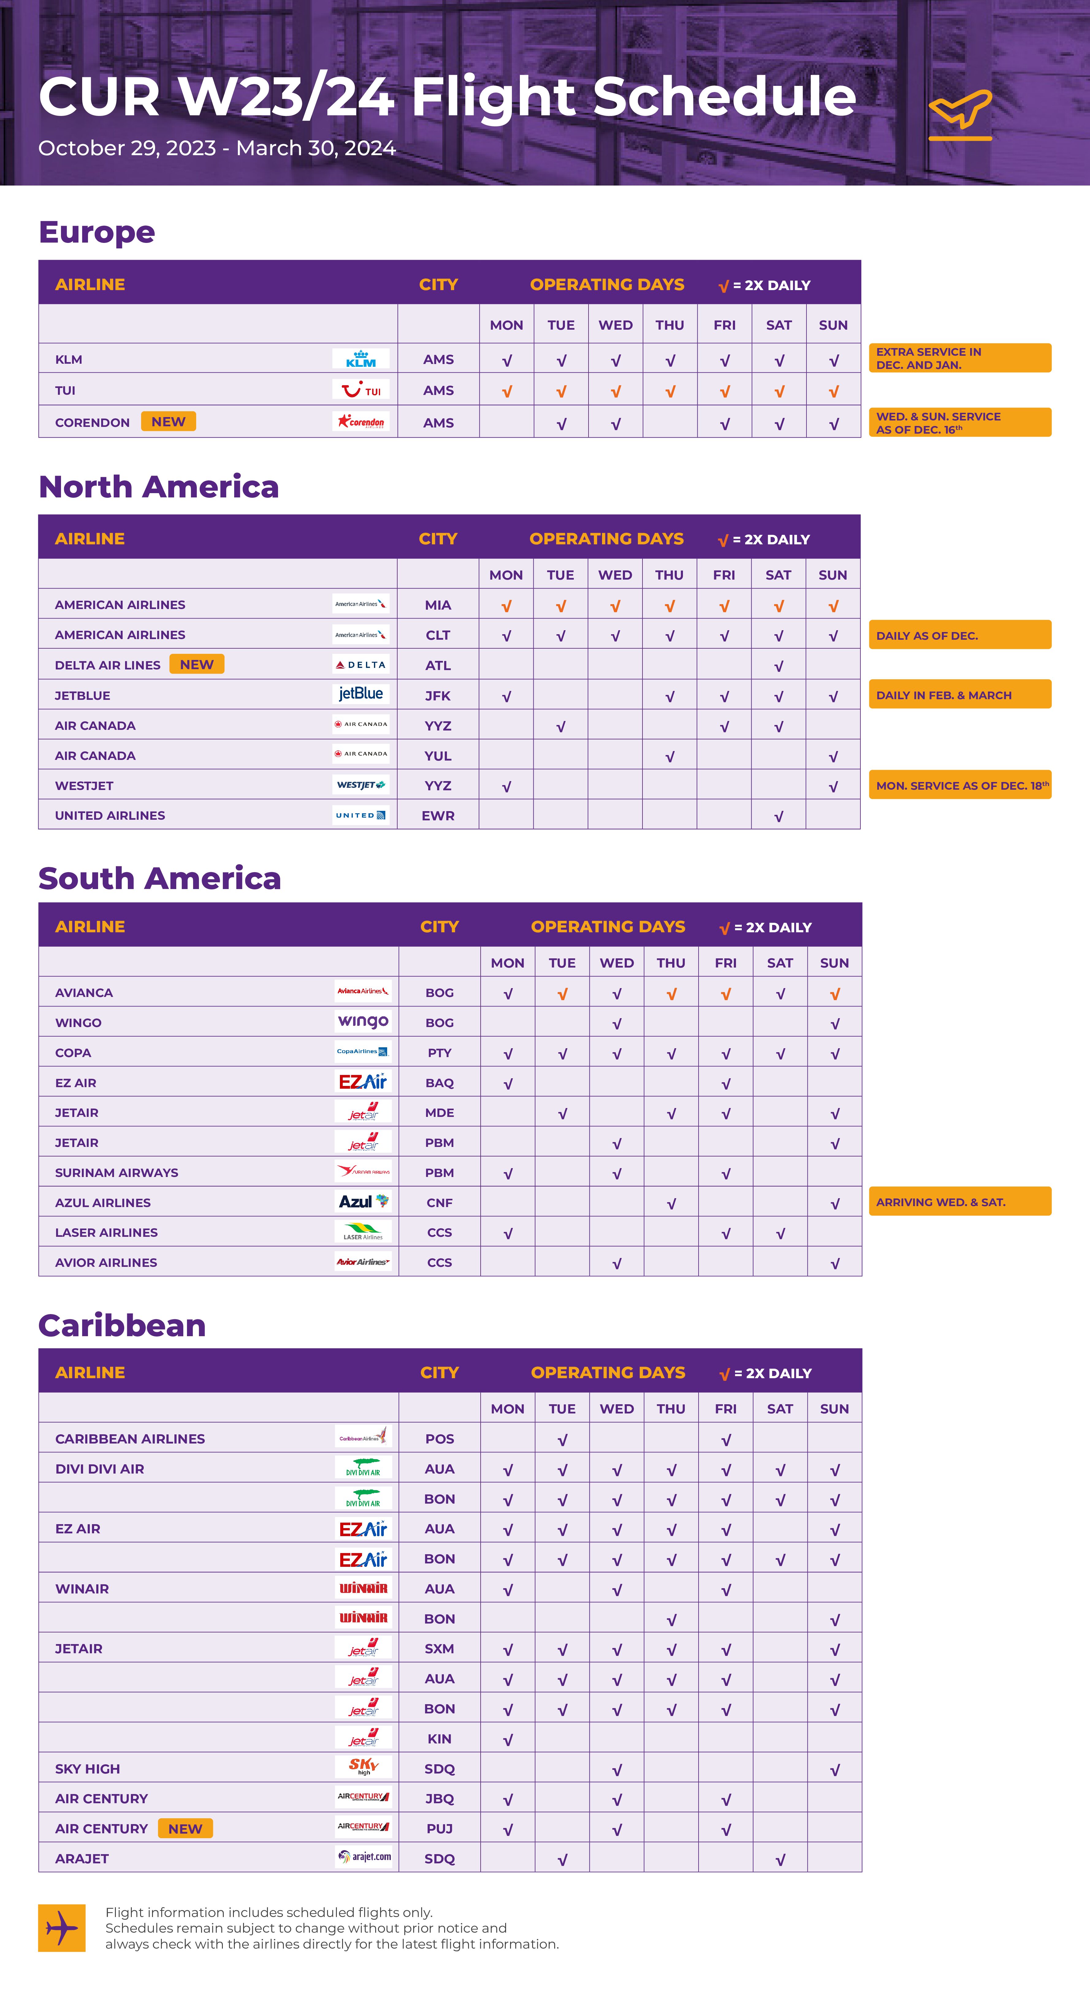Click the WestJet logo
This screenshot has height=1990, width=1090.
[x=360, y=785]
